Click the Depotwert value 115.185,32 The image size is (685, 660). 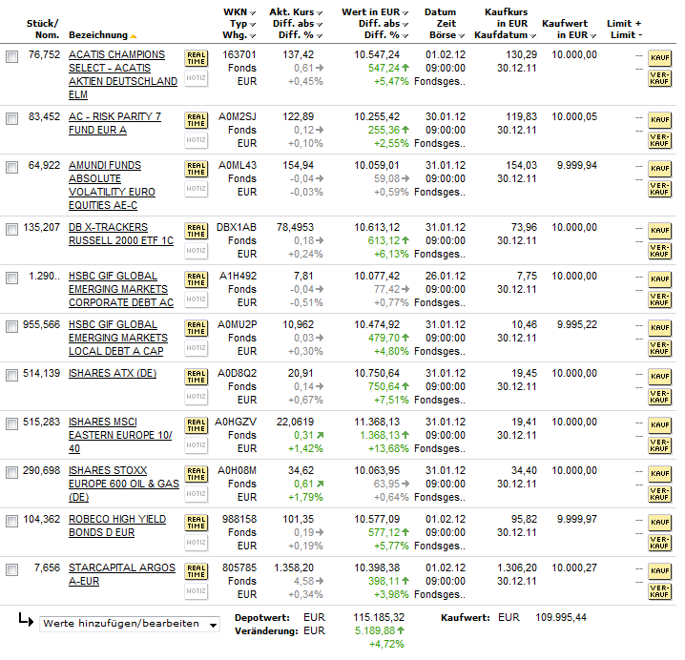coord(379,618)
